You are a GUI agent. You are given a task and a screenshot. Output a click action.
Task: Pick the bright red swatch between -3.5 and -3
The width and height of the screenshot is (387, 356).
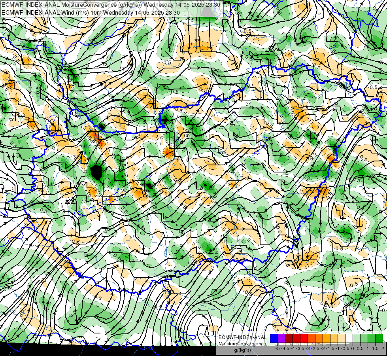tap(304, 338)
